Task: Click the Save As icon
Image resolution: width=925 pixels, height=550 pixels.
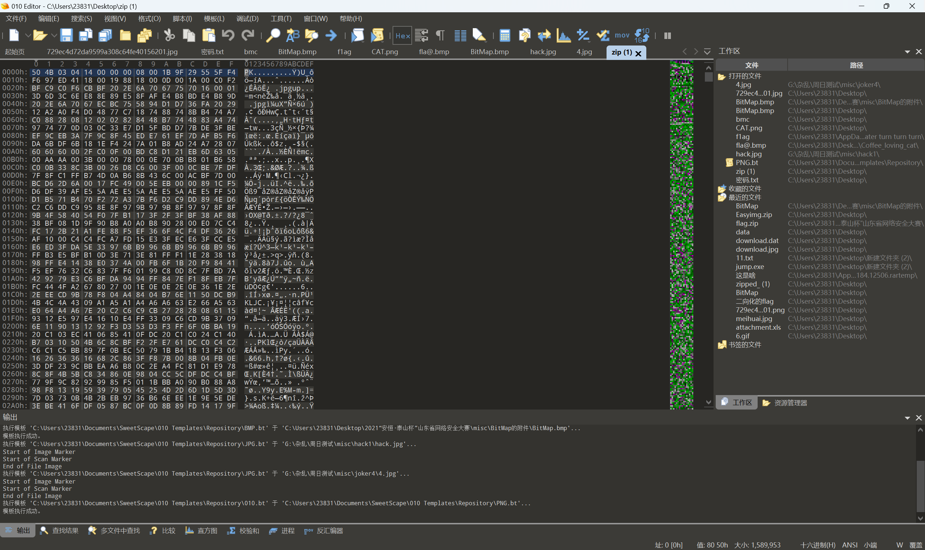Action: click(86, 36)
